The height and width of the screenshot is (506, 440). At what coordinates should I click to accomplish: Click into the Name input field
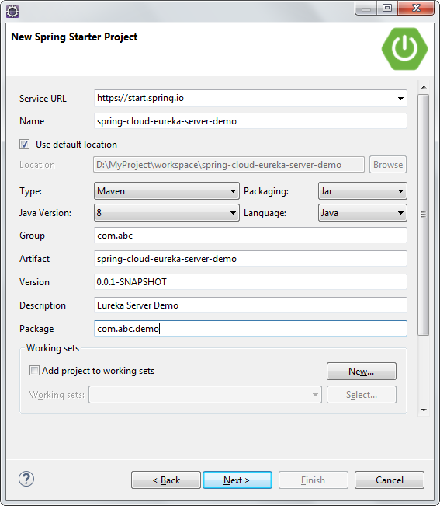(251, 121)
